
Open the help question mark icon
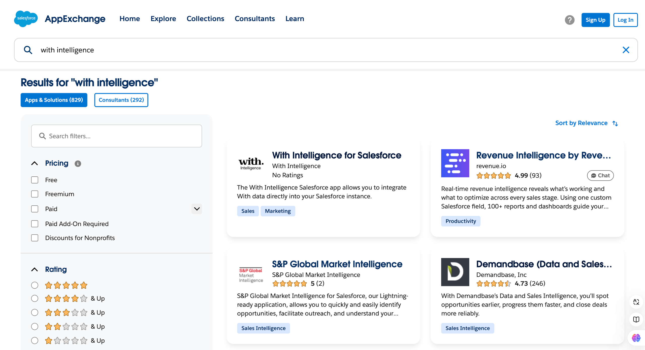point(569,20)
